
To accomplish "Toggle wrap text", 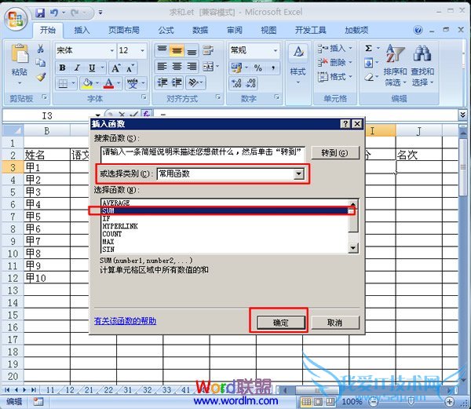I will (x=208, y=50).
